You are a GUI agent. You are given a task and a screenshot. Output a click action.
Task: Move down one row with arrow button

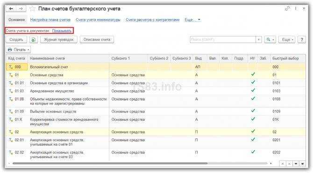point(296,164)
